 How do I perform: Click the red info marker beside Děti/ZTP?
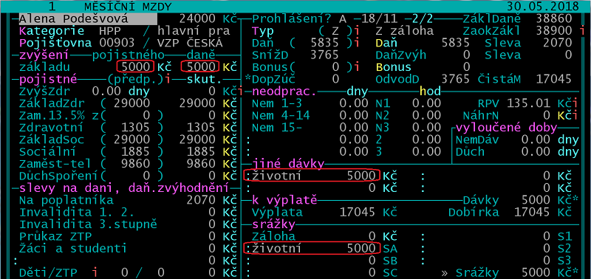pos(95,272)
